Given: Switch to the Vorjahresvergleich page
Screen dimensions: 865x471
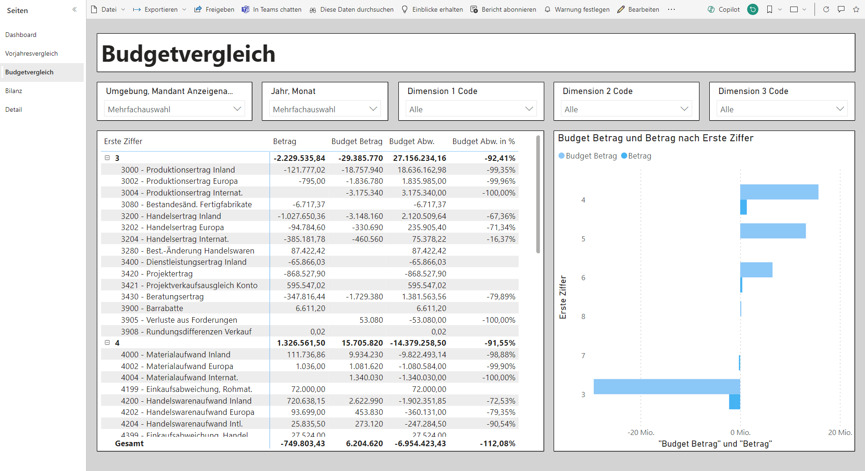Looking at the screenshot, I should 32,53.
